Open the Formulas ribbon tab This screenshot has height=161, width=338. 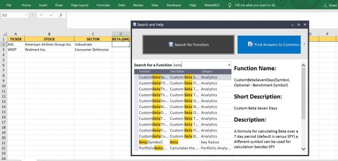(103, 5)
